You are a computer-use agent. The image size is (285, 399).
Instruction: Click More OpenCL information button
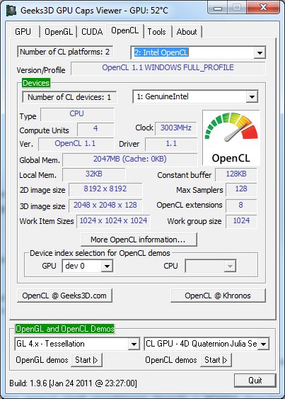[139, 240]
